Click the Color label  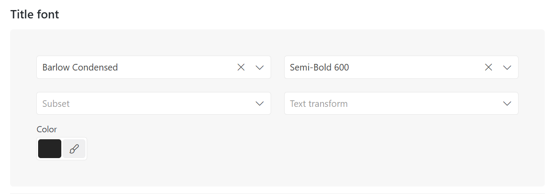(x=47, y=129)
